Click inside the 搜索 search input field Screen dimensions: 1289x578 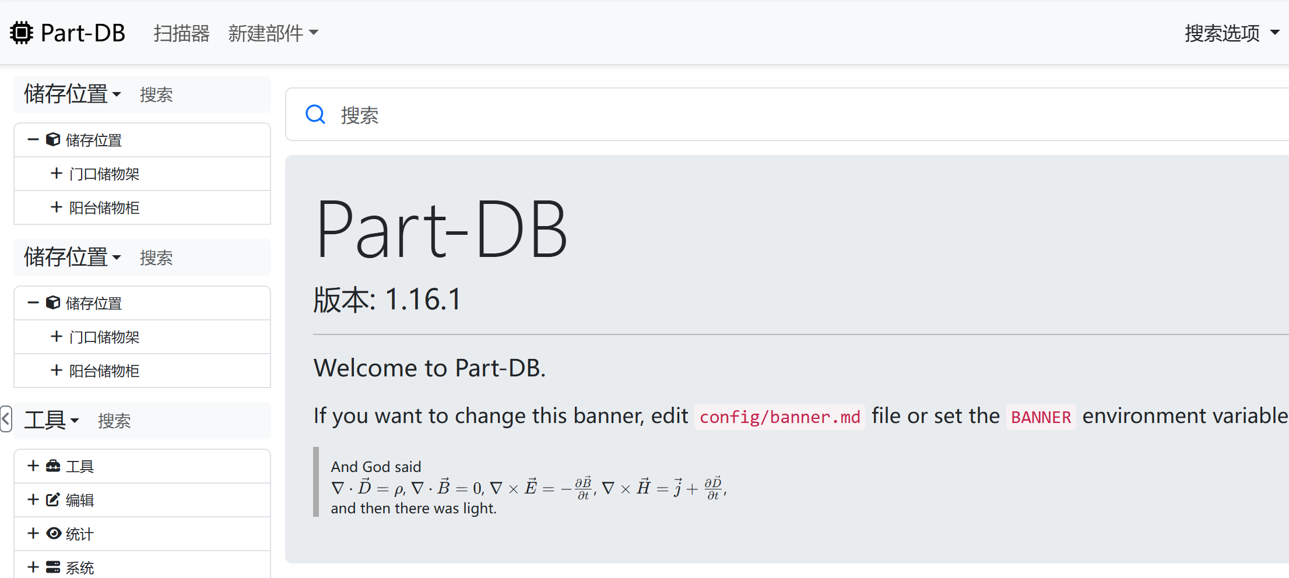525,115
